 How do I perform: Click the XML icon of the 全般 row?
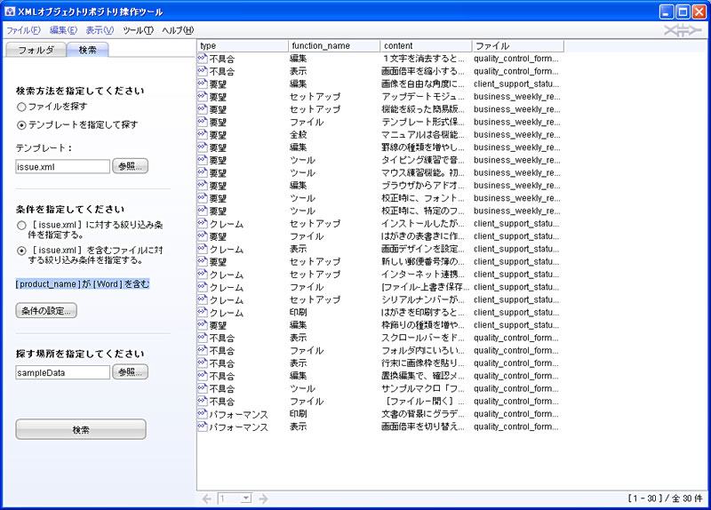[x=203, y=135]
